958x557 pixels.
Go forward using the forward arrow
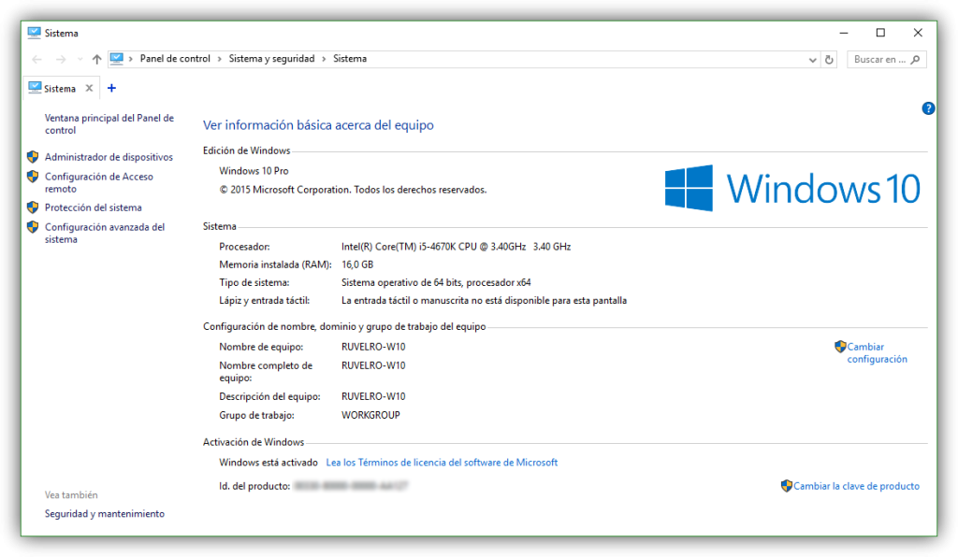click(61, 59)
